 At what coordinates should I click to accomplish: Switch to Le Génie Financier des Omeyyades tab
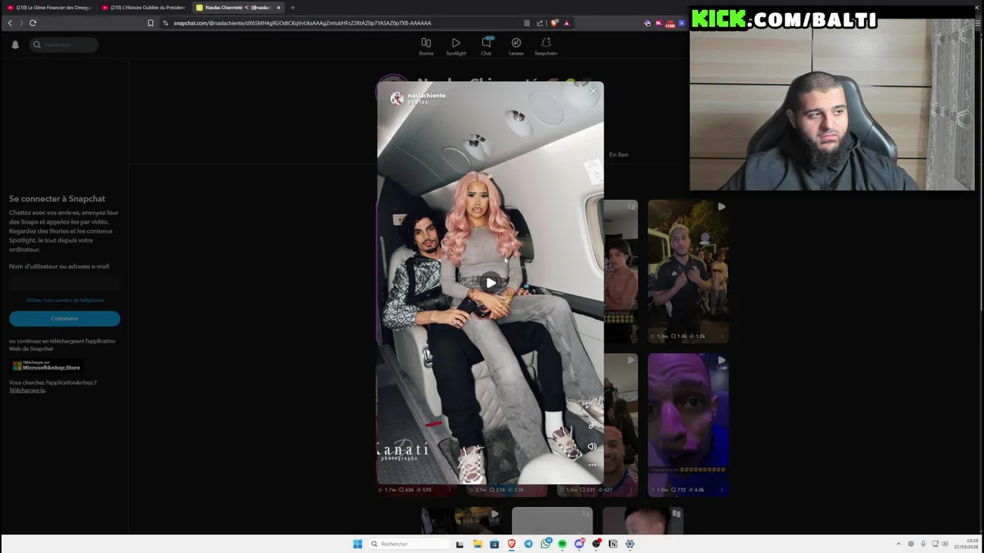[x=48, y=8]
